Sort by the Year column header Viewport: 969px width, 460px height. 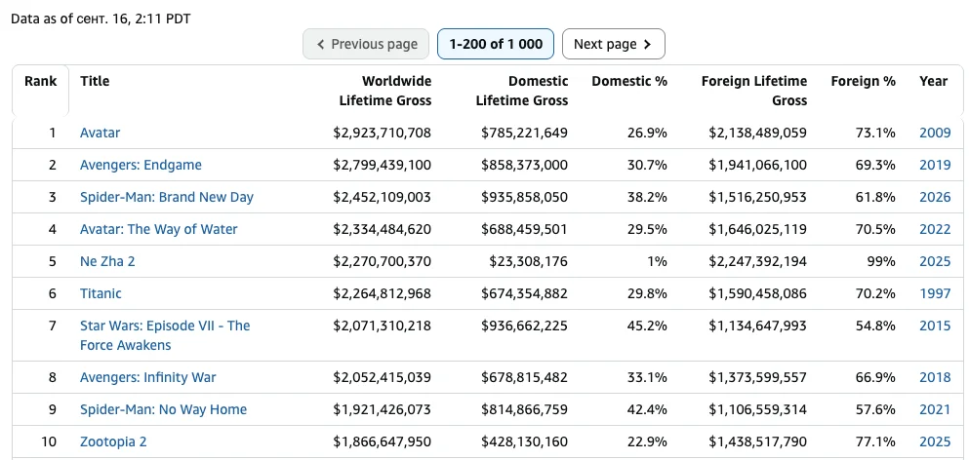coord(933,81)
